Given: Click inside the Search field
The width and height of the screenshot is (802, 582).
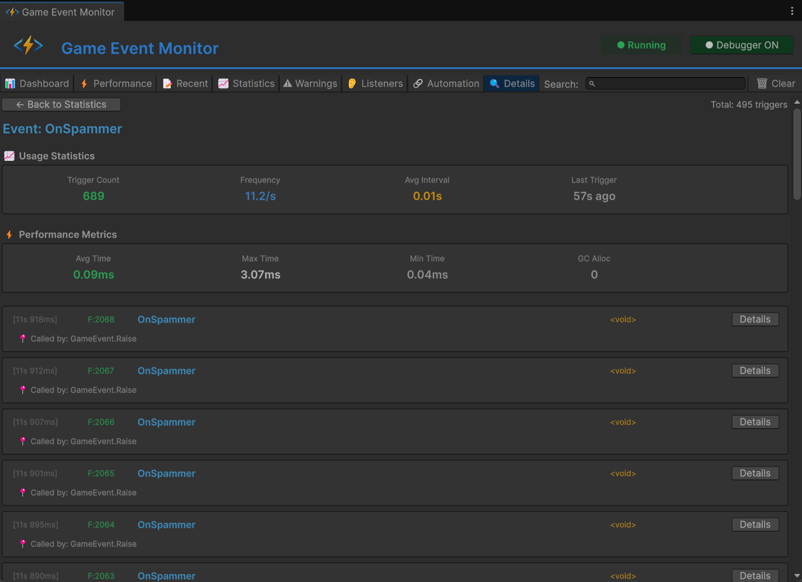Looking at the screenshot, I should coord(665,83).
